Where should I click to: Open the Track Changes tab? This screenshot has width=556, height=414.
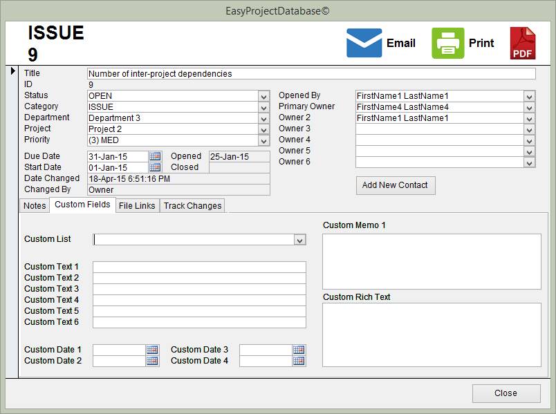click(x=192, y=205)
